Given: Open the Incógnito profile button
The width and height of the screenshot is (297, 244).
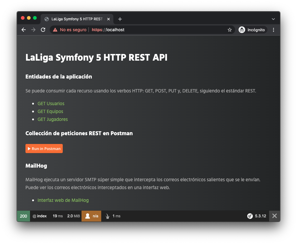Looking at the screenshot, I should 253,30.
